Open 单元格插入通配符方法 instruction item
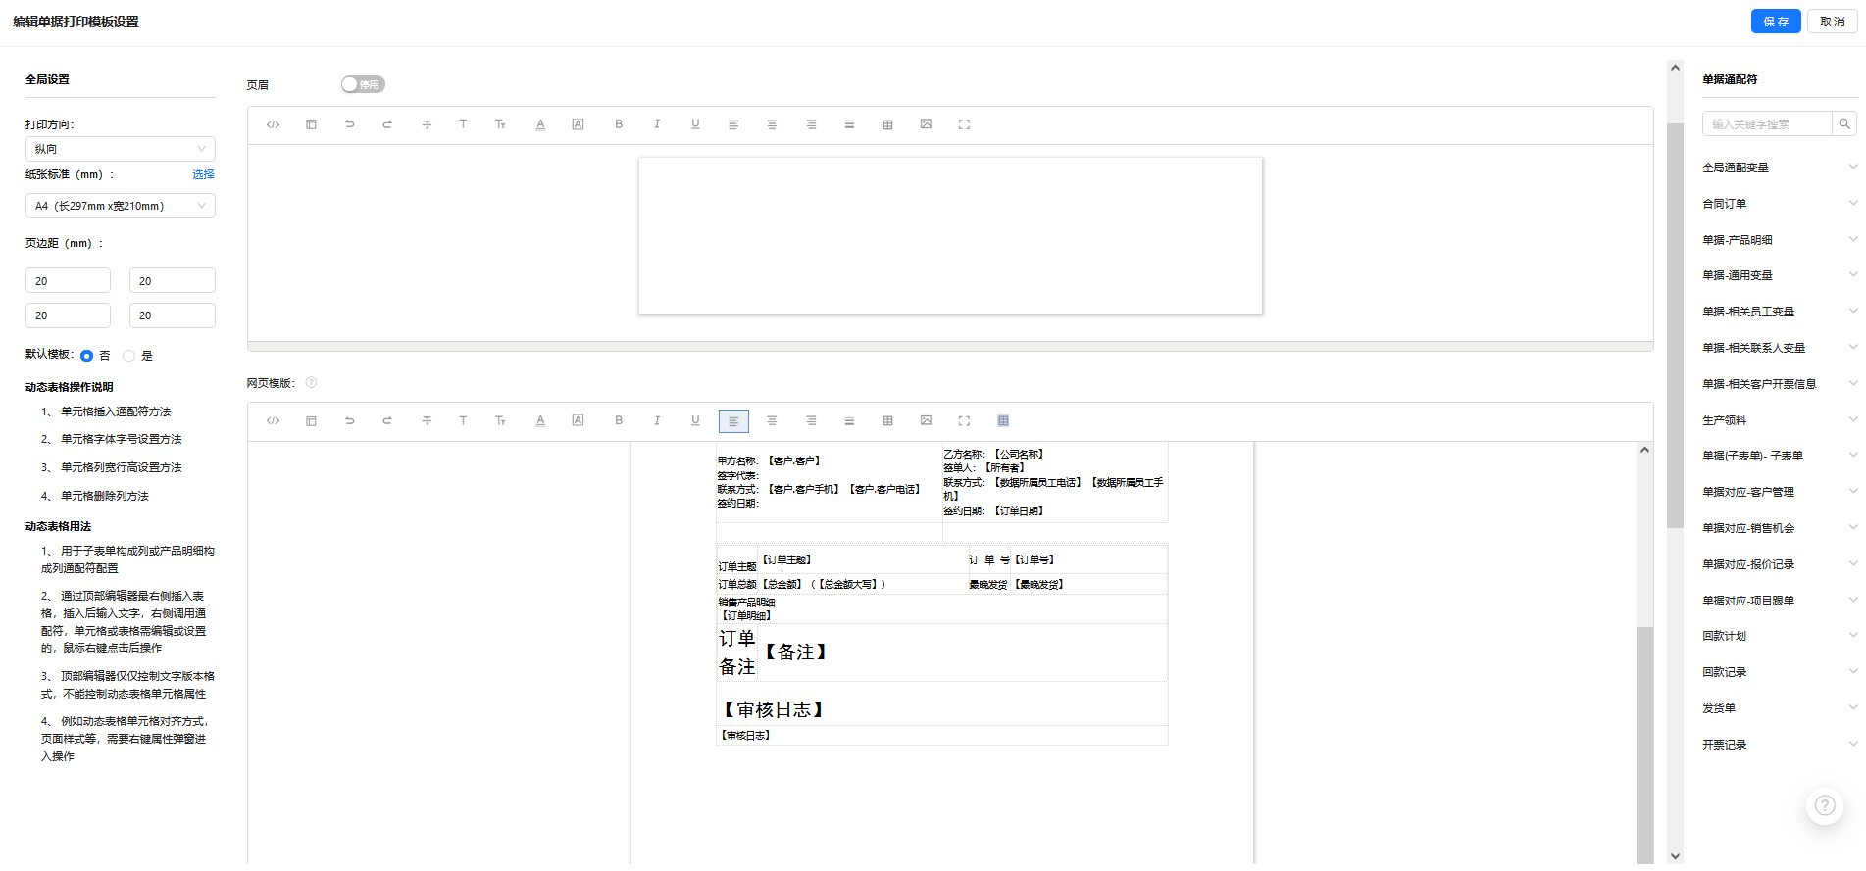This screenshot has width=1866, height=871. pos(116,411)
